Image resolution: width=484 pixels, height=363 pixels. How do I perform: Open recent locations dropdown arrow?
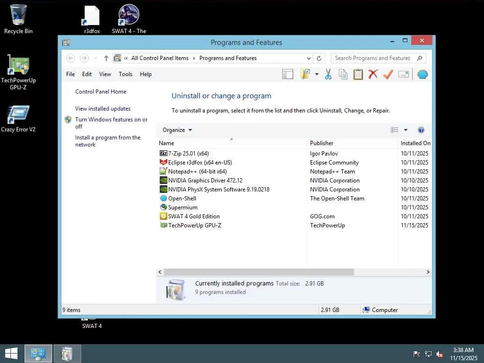tap(95, 58)
